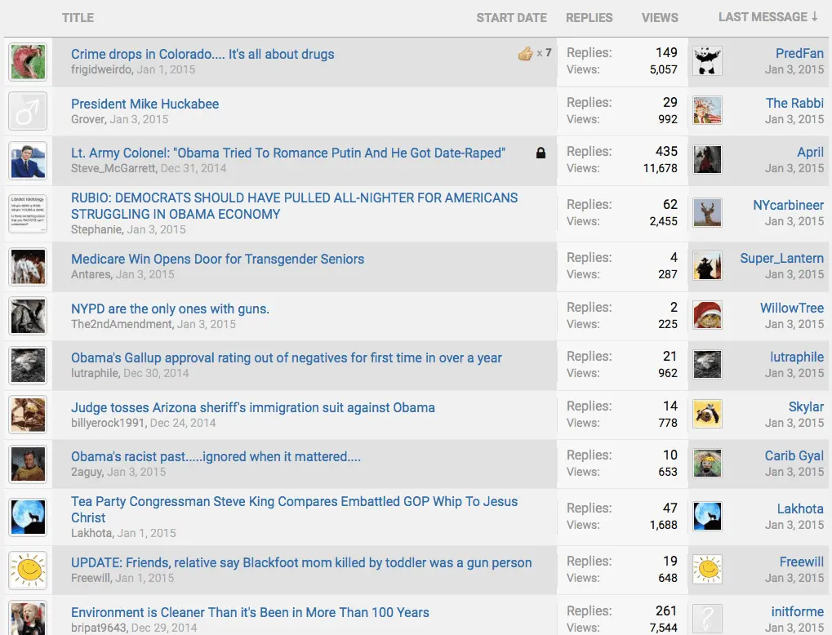Click WillowTree's santa-hat avatar in last message column
The width and height of the screenshot is (832, 635).
(x=707, y=315)
